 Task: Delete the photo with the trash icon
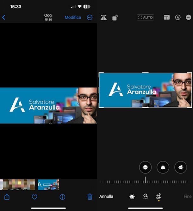[90, 197]
